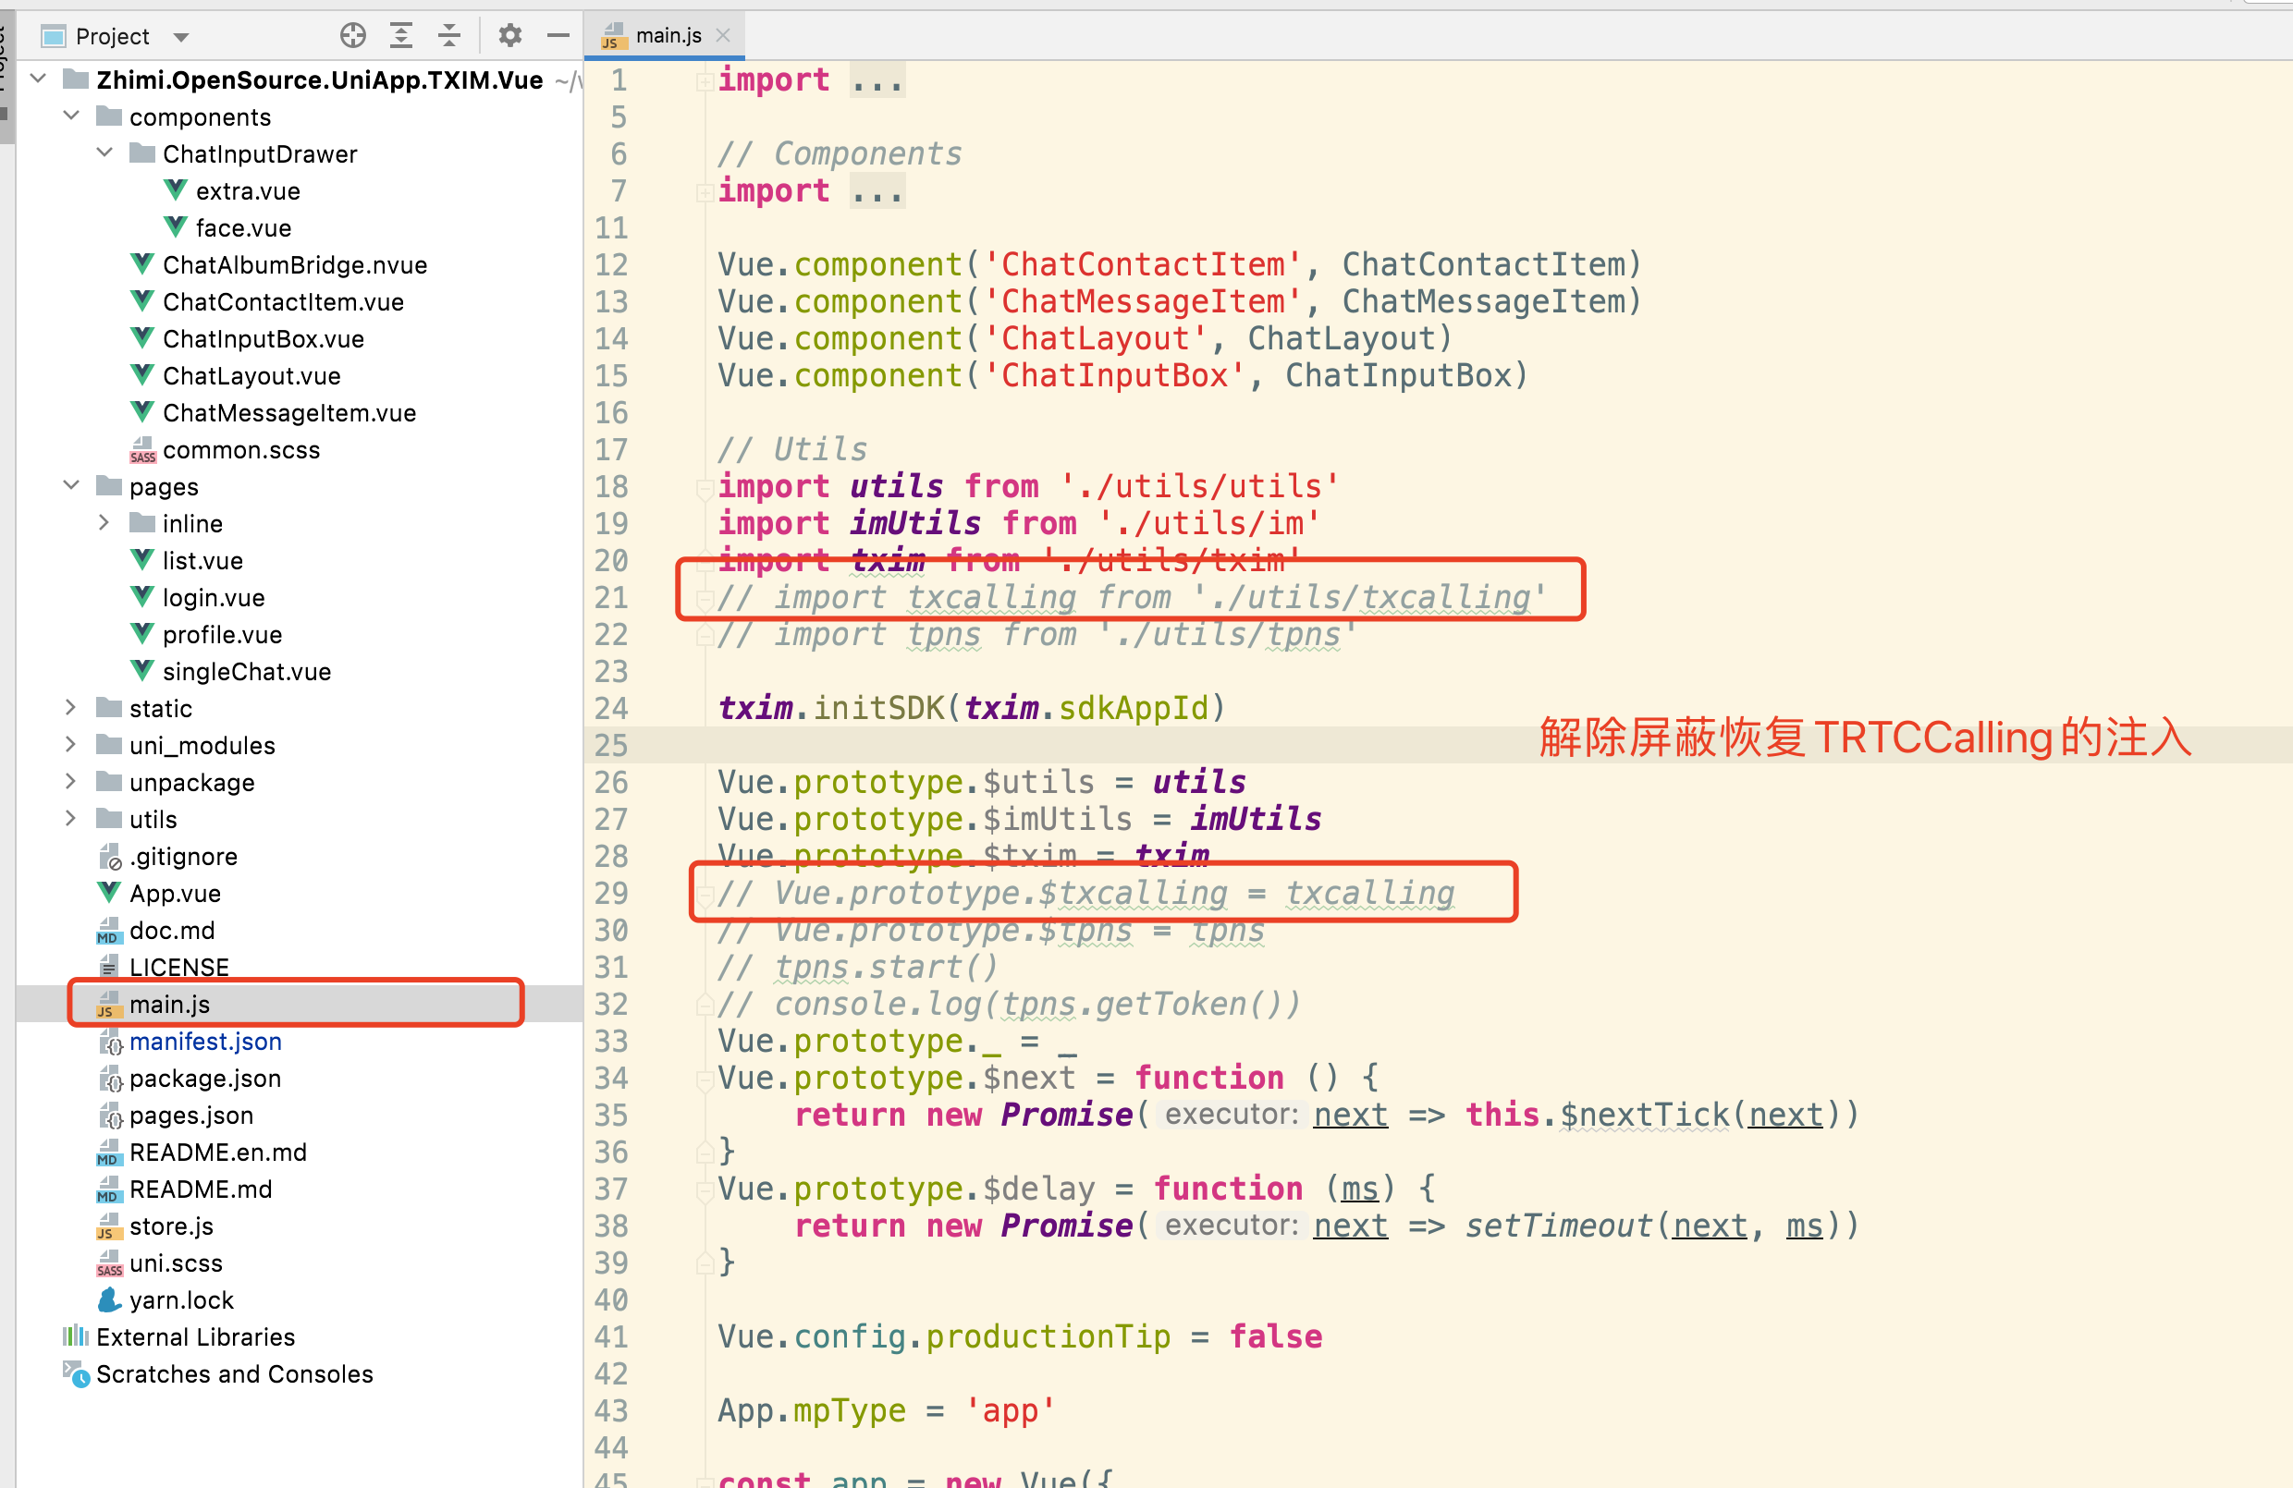This screenshot has width=2293, height=1488.
Task: Close the main.js editor tab
Action: pos(724,36)
